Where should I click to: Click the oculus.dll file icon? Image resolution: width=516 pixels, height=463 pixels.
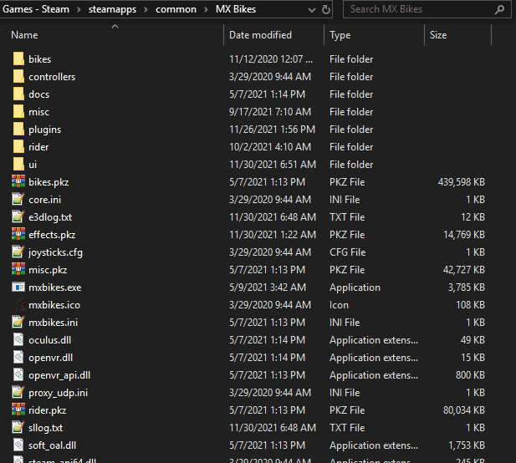(x=18, y=340)
